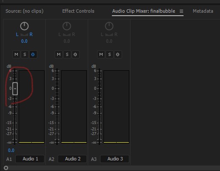Open the Source (no clips) tab

pos(25,11)
